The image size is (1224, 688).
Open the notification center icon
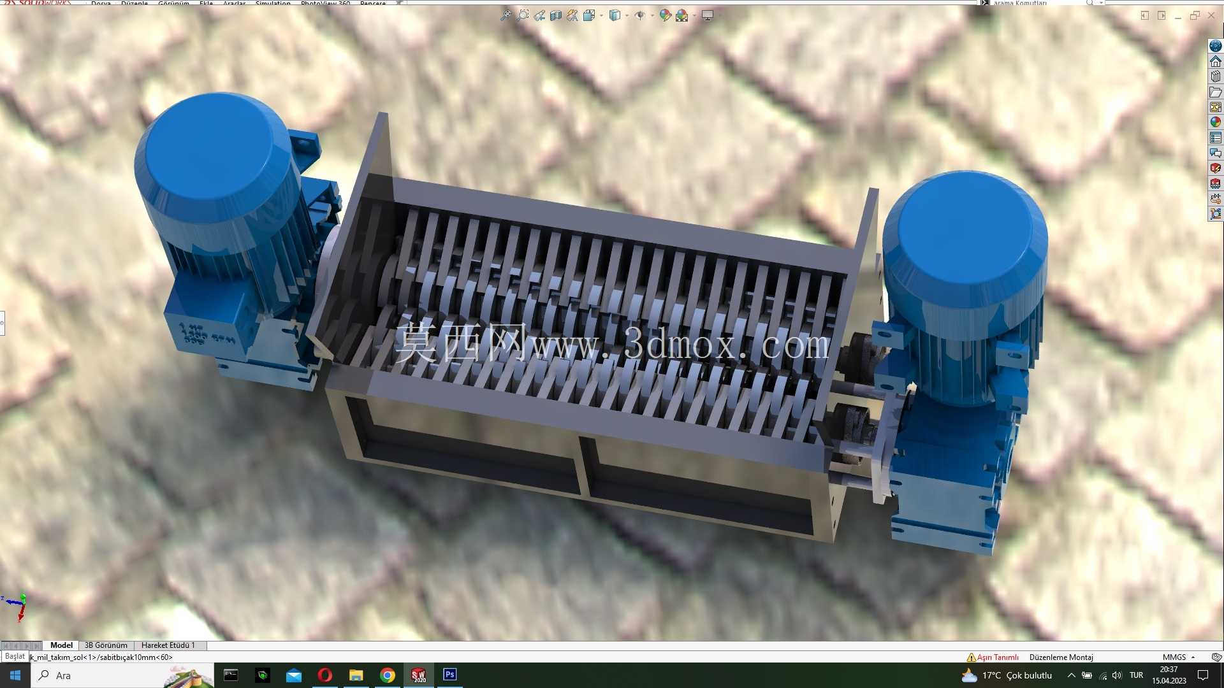click(x=1203, y=675)
